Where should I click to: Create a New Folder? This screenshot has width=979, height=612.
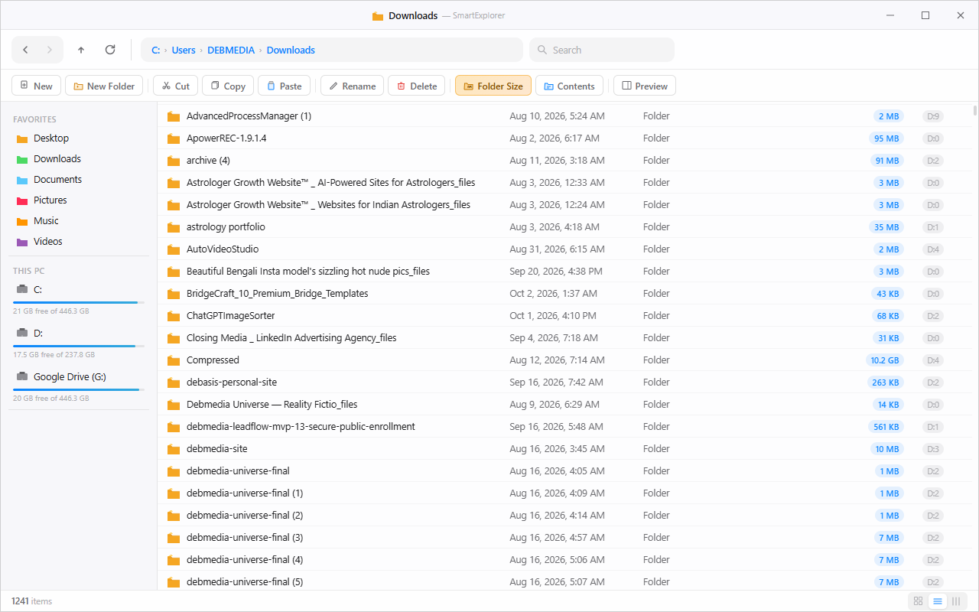click(104, 86)
